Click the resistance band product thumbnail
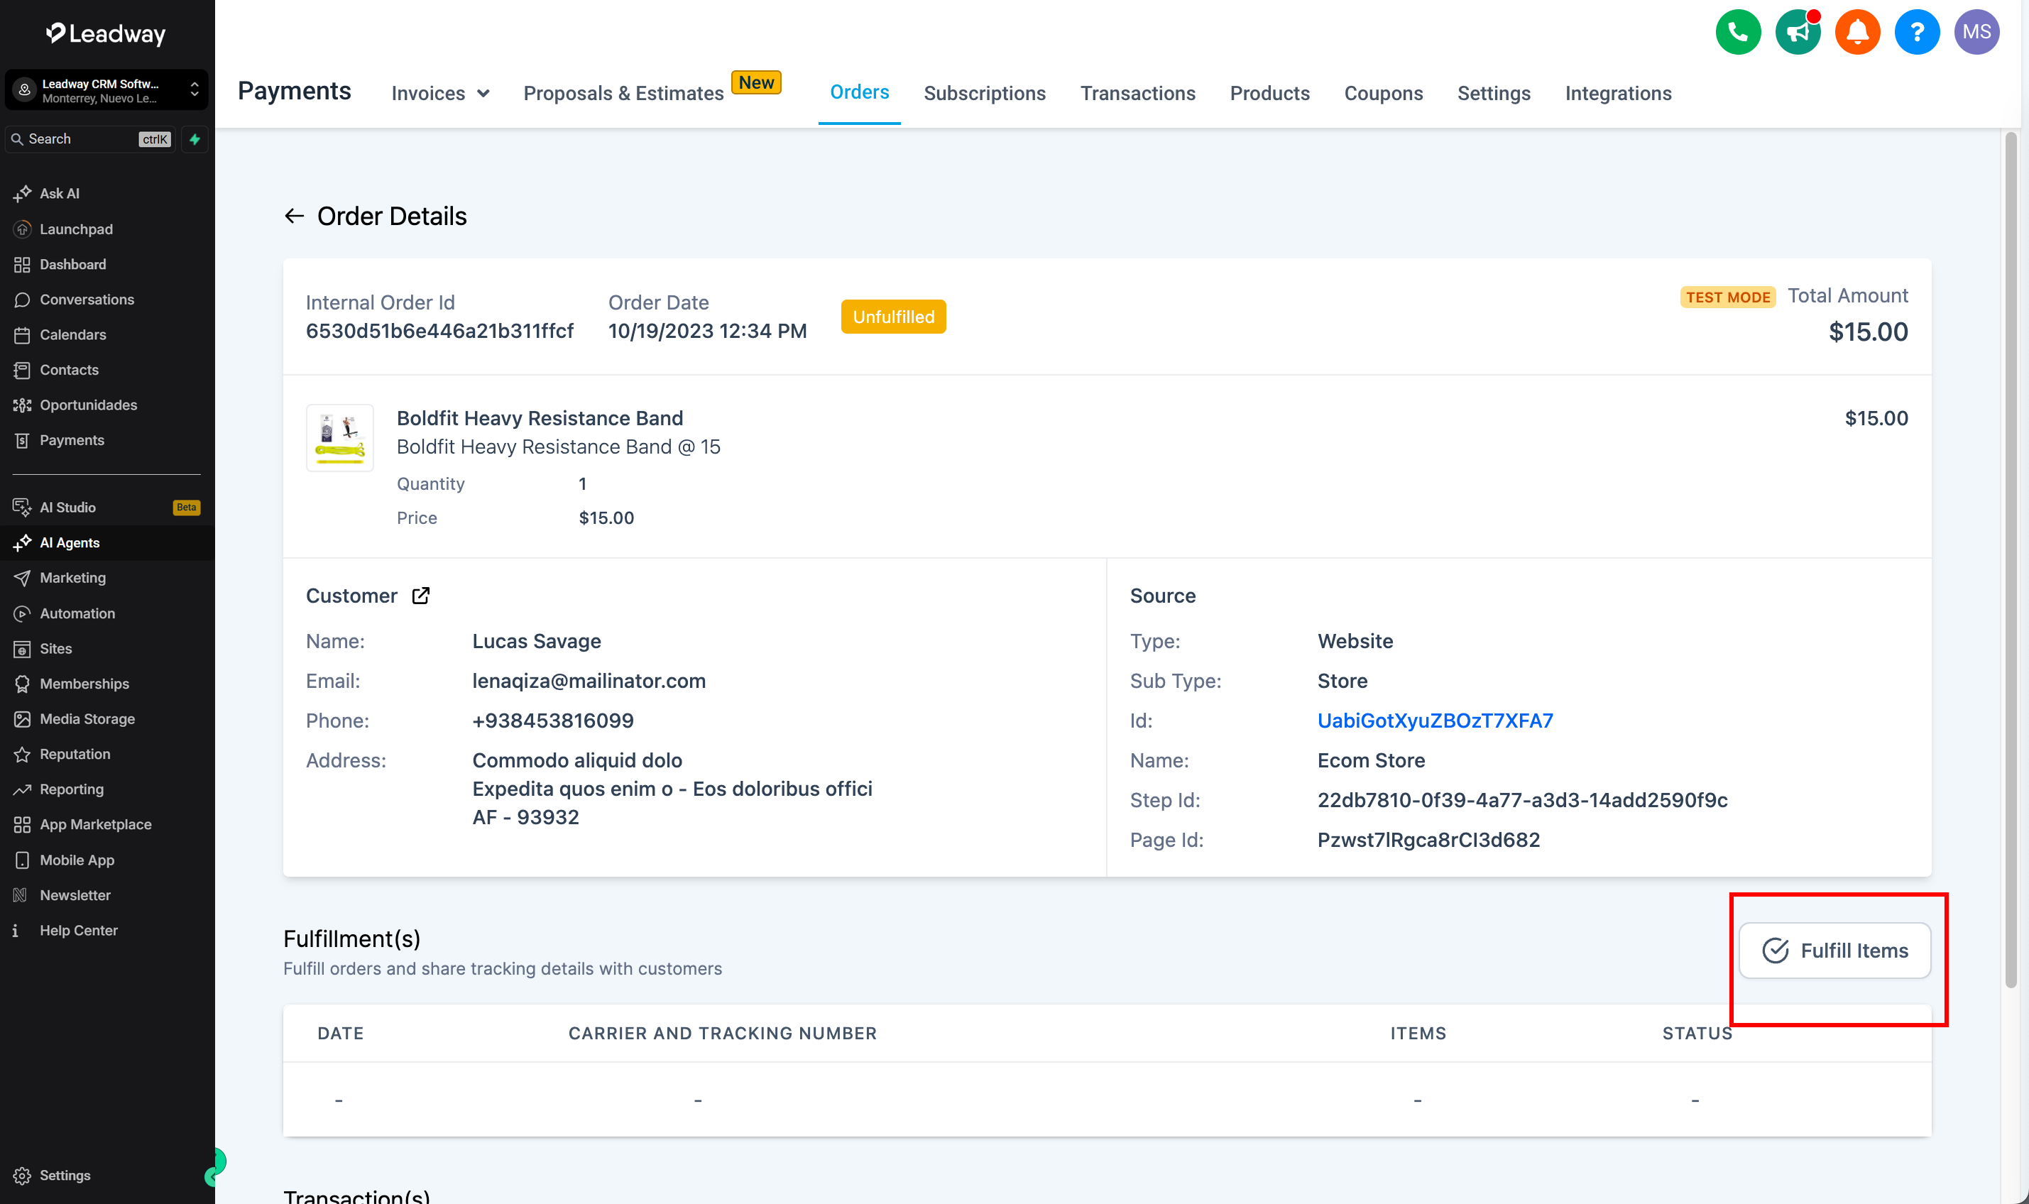Viewport: 2029px width, 1204px height. [x=339, y=437]
